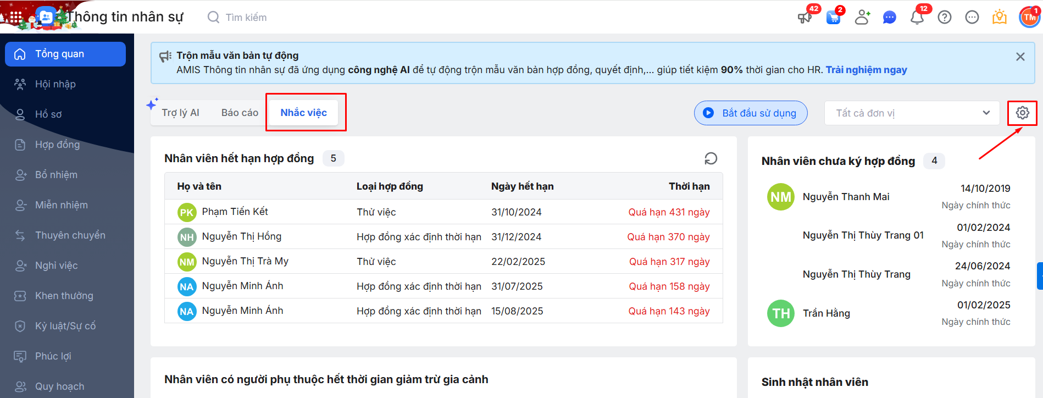This screenshot has height=398, width=1043.
Task: Click the 'Tìm kiếm' search field
Action: point(246,18)
